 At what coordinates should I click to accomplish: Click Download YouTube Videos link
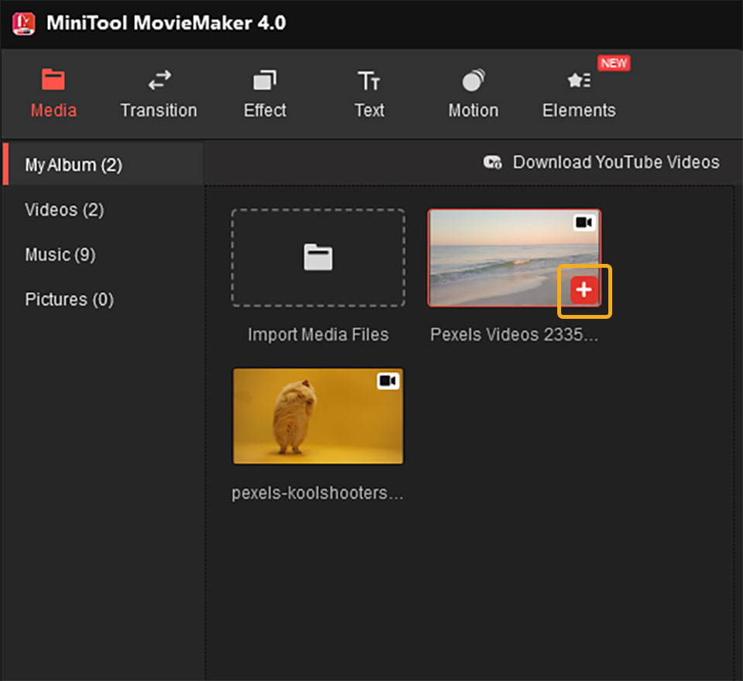click(x=616, y=162)
